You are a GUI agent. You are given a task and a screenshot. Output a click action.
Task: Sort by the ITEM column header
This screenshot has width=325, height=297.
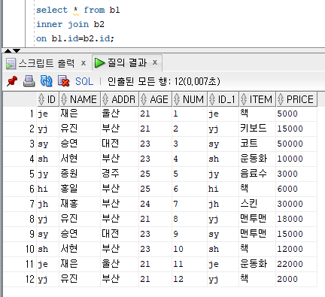[x=257, y=99]
